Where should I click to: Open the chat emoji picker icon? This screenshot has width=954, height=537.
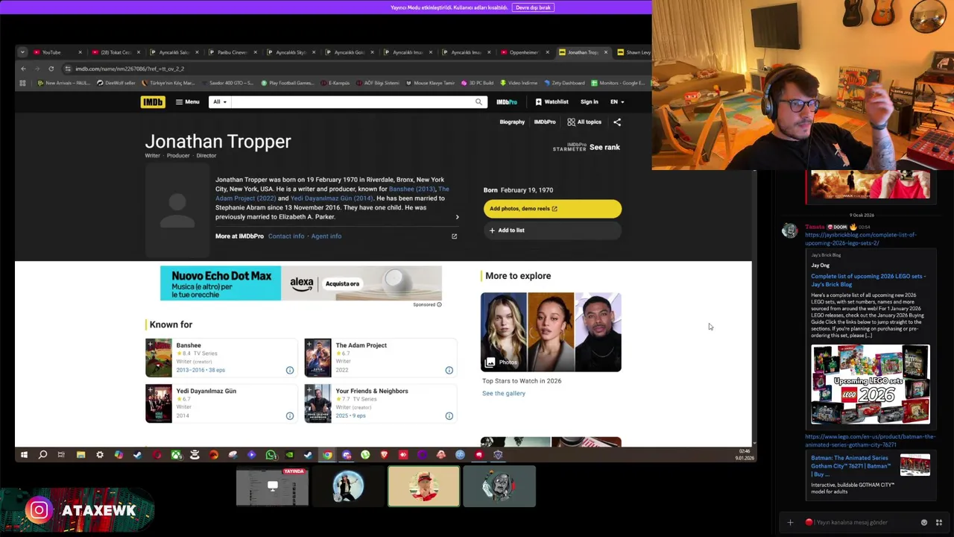coord(924,522)
